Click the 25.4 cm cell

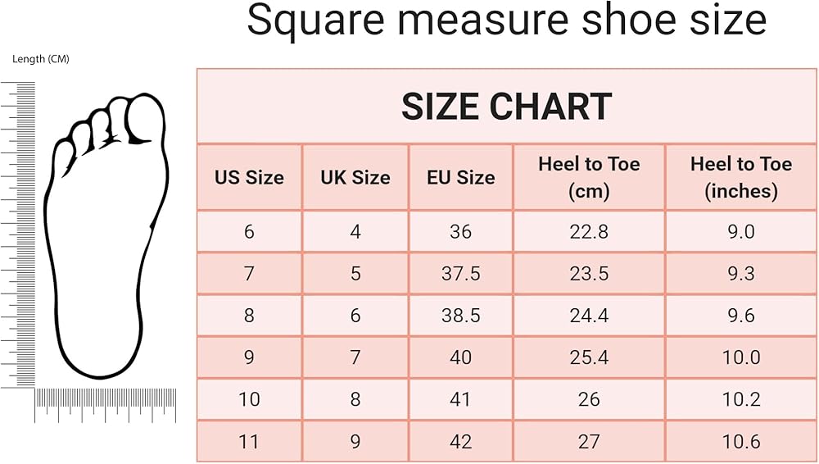589,357
